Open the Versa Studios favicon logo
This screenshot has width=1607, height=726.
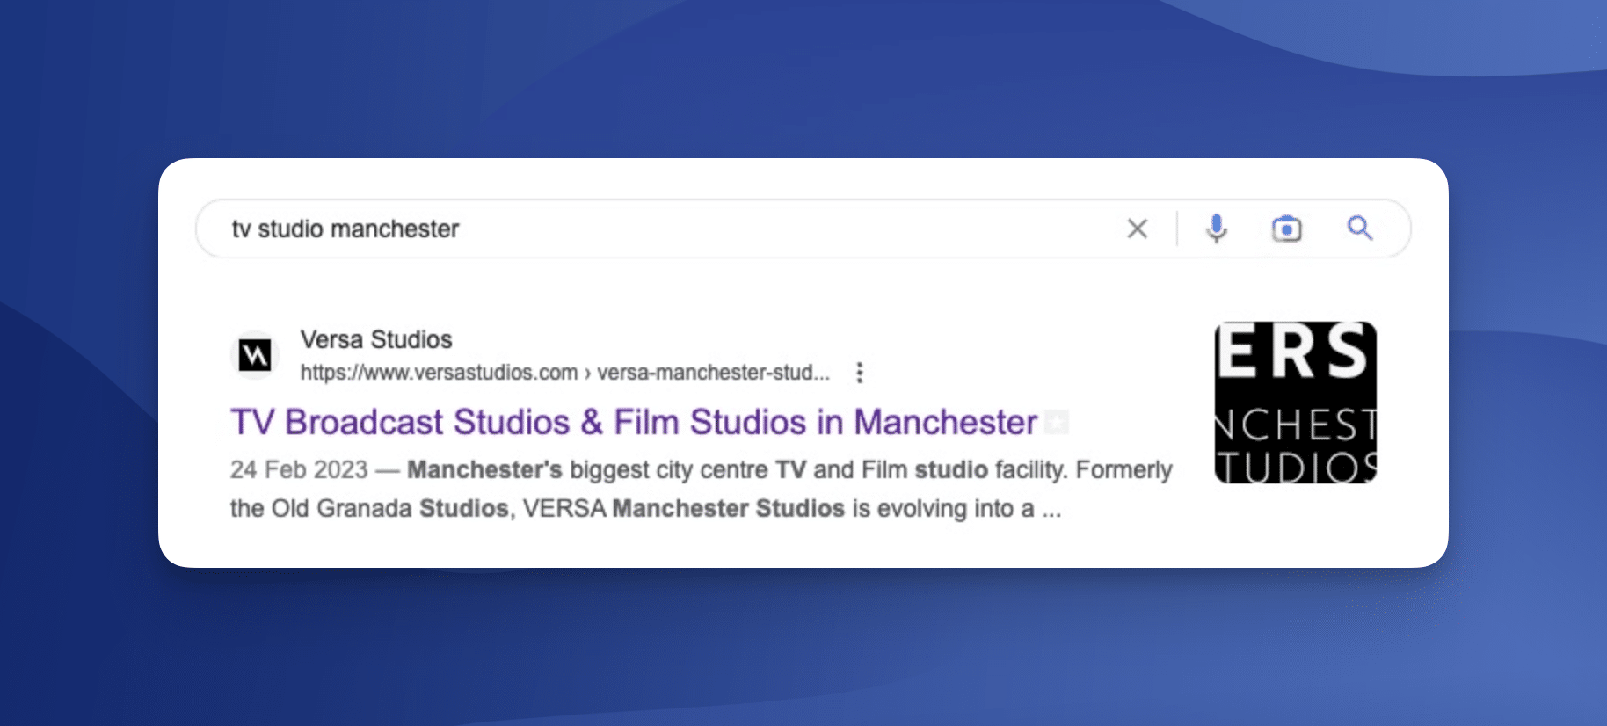click(x=255, y=355)
